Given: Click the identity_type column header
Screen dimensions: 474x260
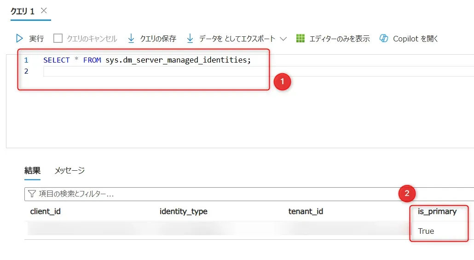Looking at the screenshot, I should click(x=184, y=211).
